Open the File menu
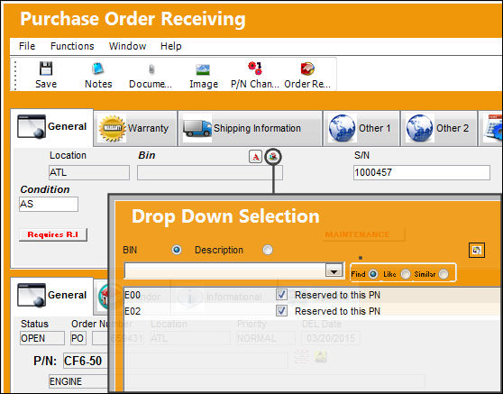The width and height of the screenshot is (503, 394). 27,46
